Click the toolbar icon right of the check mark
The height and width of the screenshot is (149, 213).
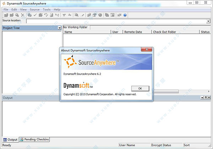point(40,15)
